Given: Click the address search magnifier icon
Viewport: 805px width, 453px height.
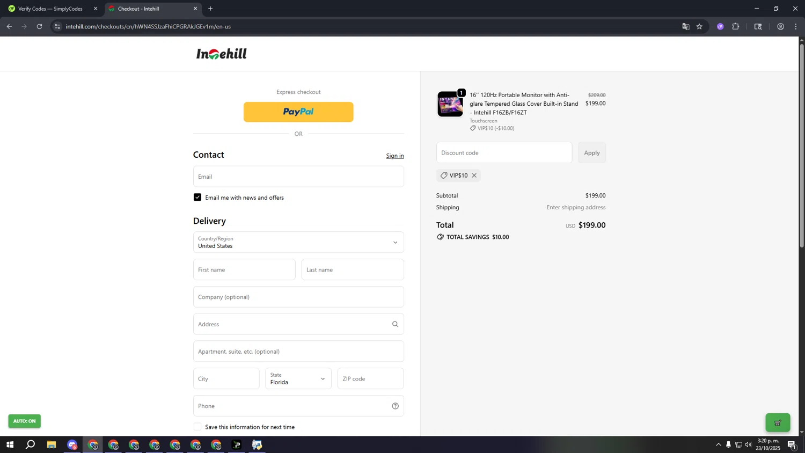Looking at the screenshot, I should coord(395,324).
